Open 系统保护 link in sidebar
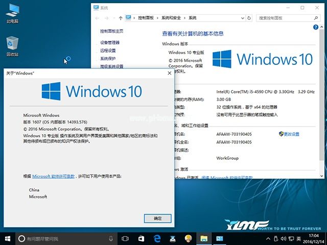Screen dimensions: 327x245 (108, 58)
